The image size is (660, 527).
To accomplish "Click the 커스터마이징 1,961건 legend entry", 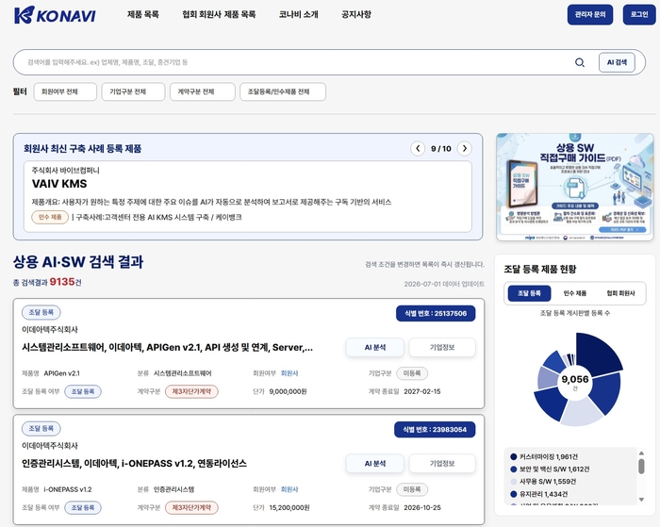I will (544, 456).
